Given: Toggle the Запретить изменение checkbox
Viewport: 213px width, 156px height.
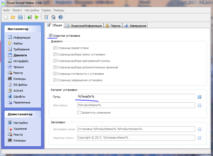Looking at the screenshot, I should tap(79, 113).
